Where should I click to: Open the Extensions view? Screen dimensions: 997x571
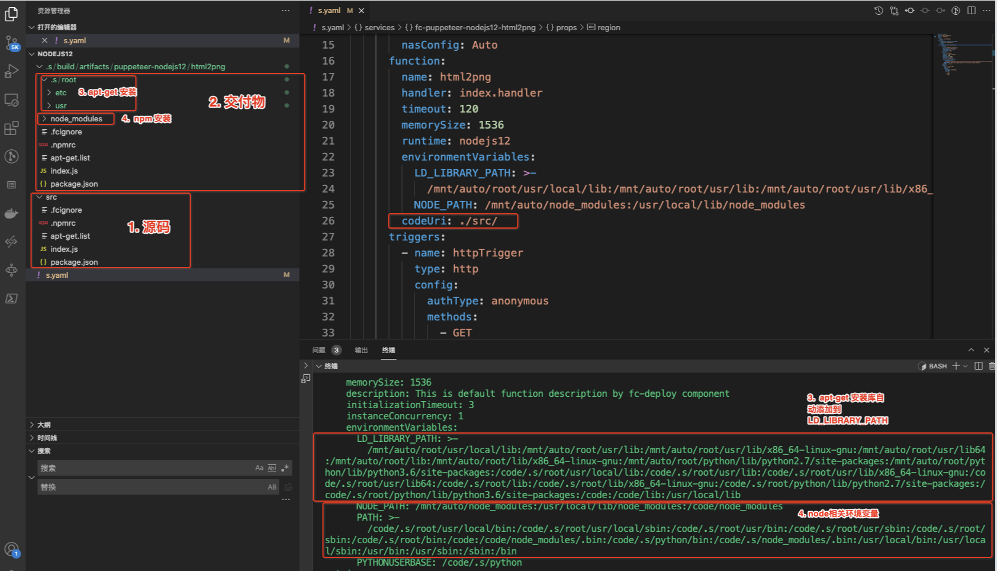click(11, 128)
